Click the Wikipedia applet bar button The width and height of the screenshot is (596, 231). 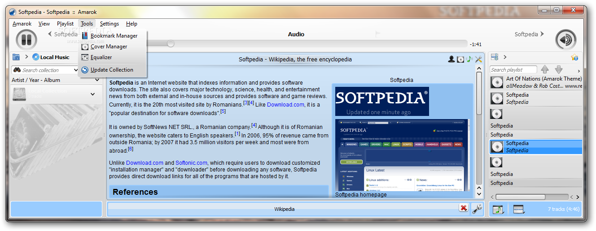pos(284,209)
